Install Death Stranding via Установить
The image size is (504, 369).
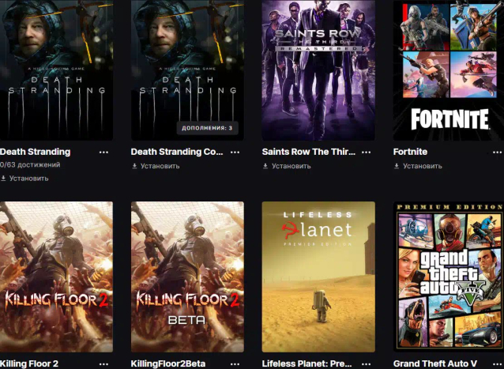click(x=24, y=179)
